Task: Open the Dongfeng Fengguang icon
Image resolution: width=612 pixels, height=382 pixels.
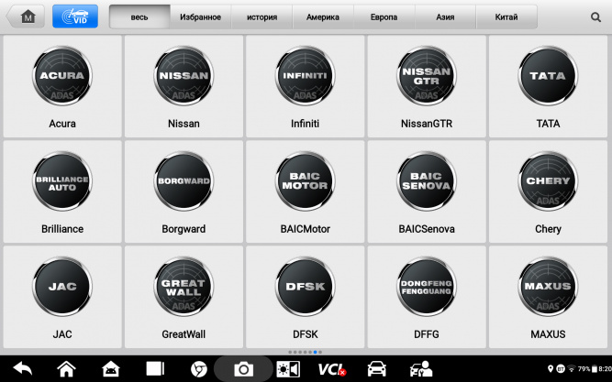Action: 427,287
